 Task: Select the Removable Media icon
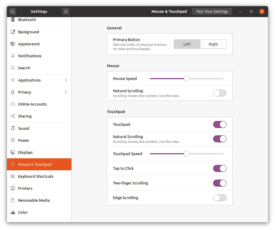click(x=13, y=200)
